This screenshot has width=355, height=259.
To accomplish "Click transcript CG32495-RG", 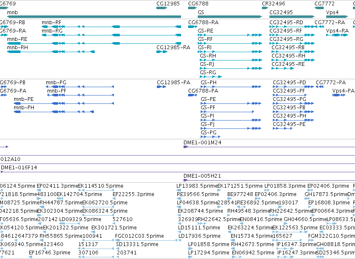I will (292, 43).
